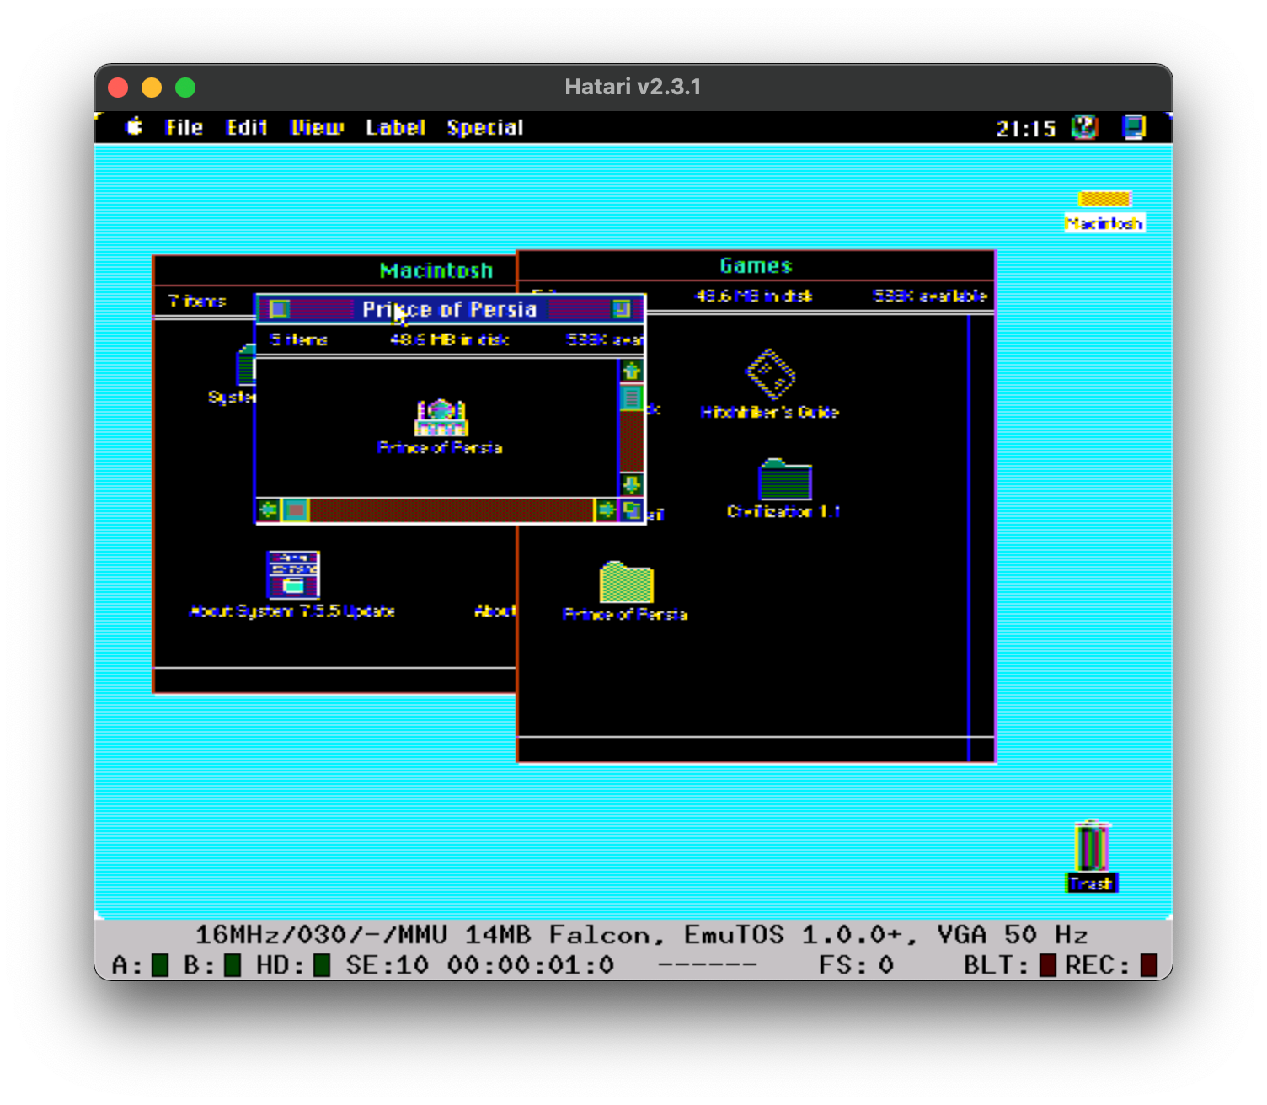Click the "FS: 0" frameskip status value
The image size is (1267, 1105).
click(x=856, y=965)
